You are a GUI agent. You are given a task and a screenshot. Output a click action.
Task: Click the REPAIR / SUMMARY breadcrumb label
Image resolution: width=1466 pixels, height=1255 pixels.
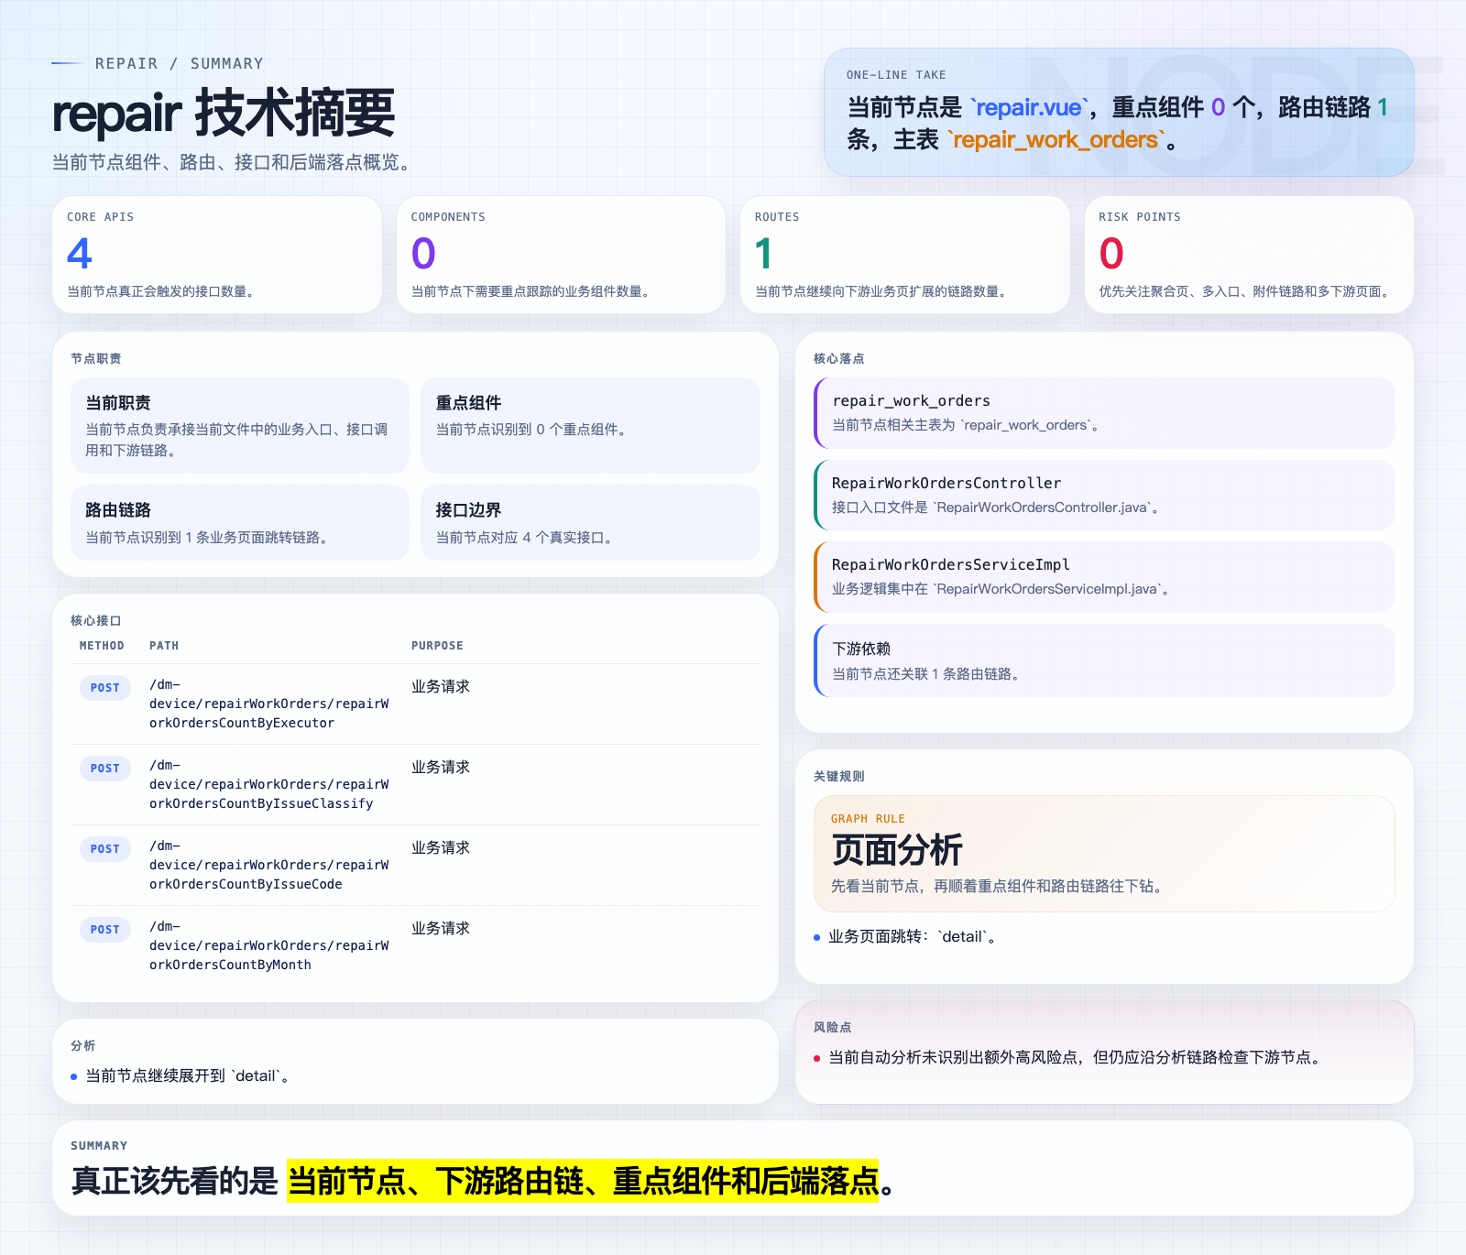[x=179, y=63]
